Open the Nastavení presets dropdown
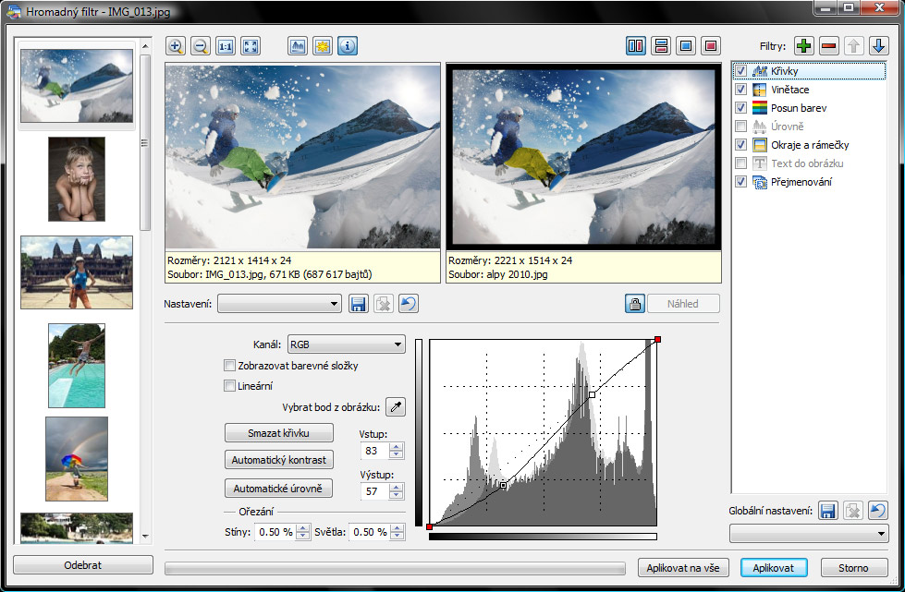The width and height of the screenshot is (905, 592). [x=279, y=304]
